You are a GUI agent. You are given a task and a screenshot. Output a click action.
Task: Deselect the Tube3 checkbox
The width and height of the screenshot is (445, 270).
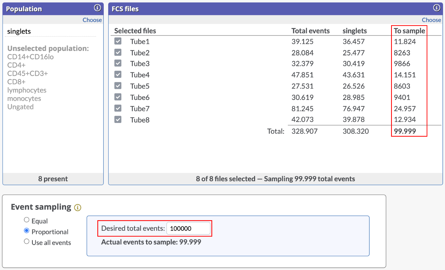point(118,63)
